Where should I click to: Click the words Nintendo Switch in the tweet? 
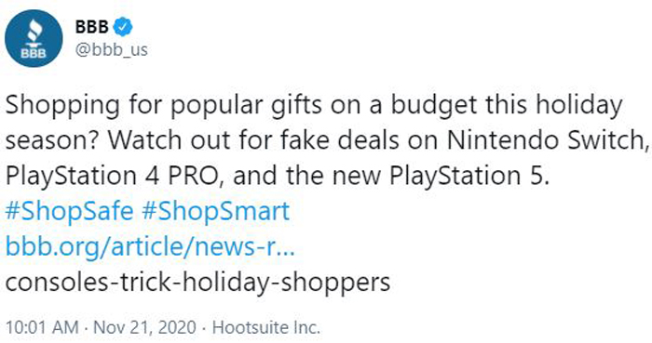point(546,140)
